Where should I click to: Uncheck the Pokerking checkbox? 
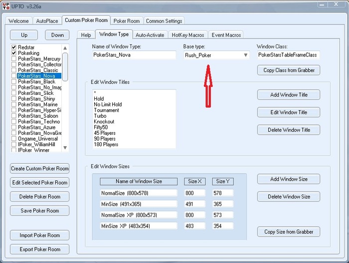14,53
